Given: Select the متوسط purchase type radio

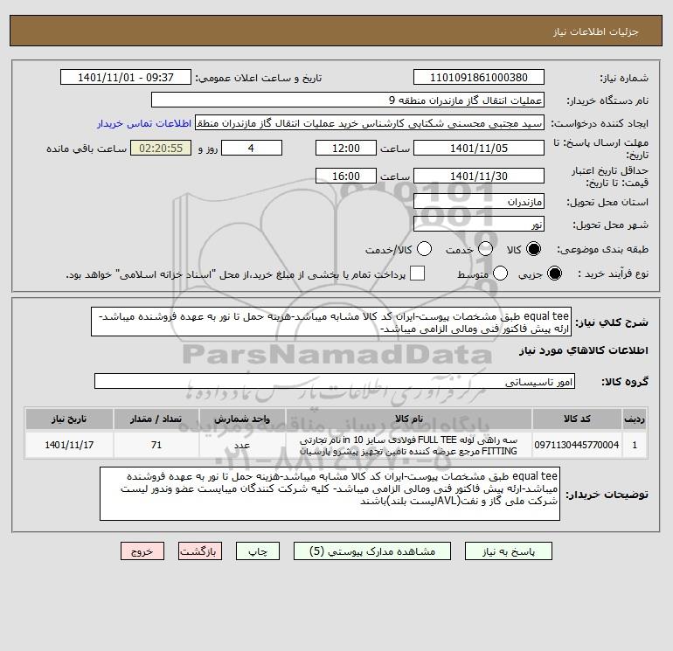Looking at the screenshot, I should [501, 274].
